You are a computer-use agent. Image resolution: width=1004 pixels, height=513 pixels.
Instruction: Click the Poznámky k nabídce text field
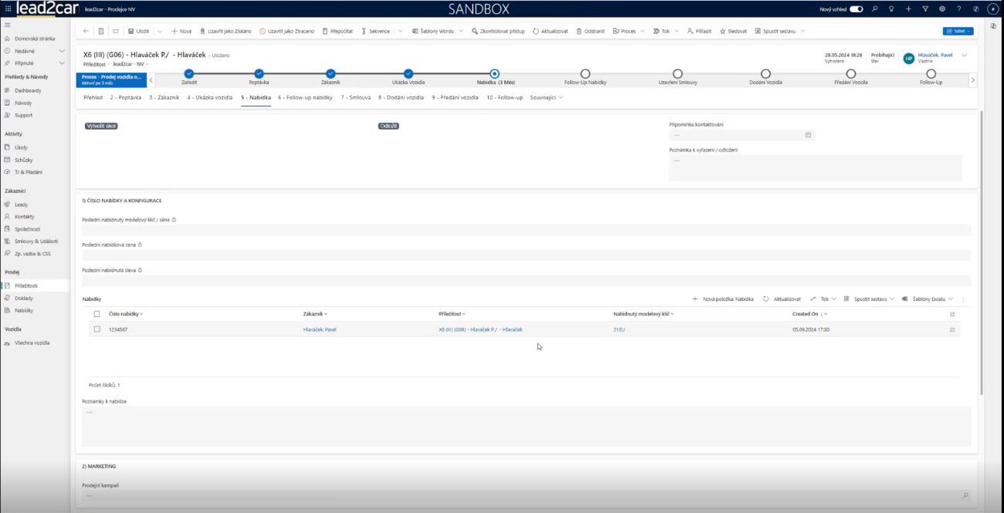tap(525, 426)
